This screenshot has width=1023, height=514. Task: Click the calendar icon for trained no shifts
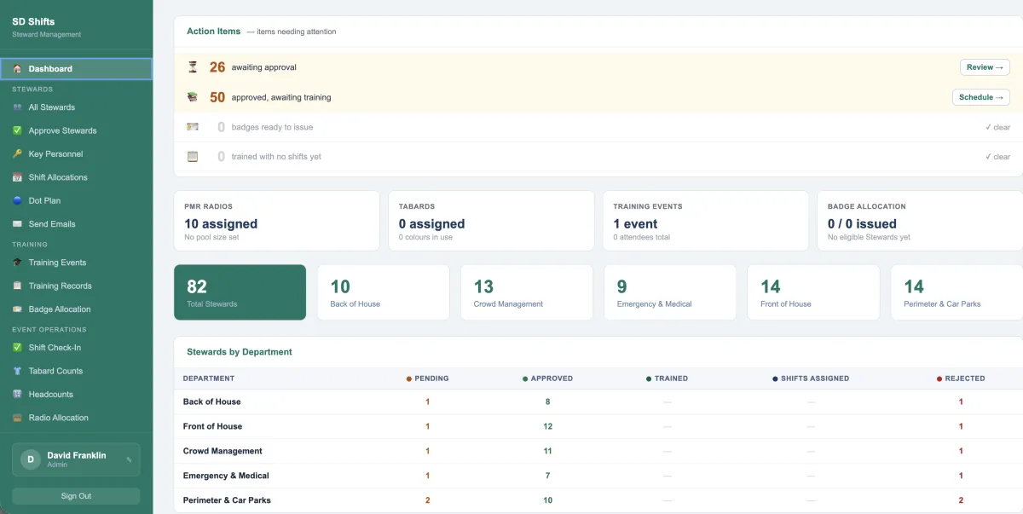coord(193,157)
